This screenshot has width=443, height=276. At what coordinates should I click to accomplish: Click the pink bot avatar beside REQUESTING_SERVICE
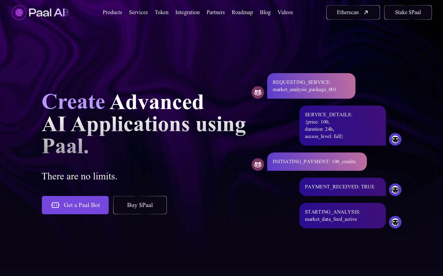point(258,92)
